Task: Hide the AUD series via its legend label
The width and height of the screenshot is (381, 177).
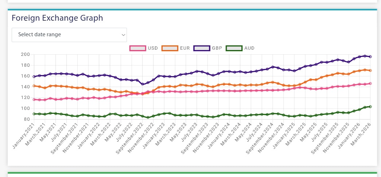Action: point(249,48)
